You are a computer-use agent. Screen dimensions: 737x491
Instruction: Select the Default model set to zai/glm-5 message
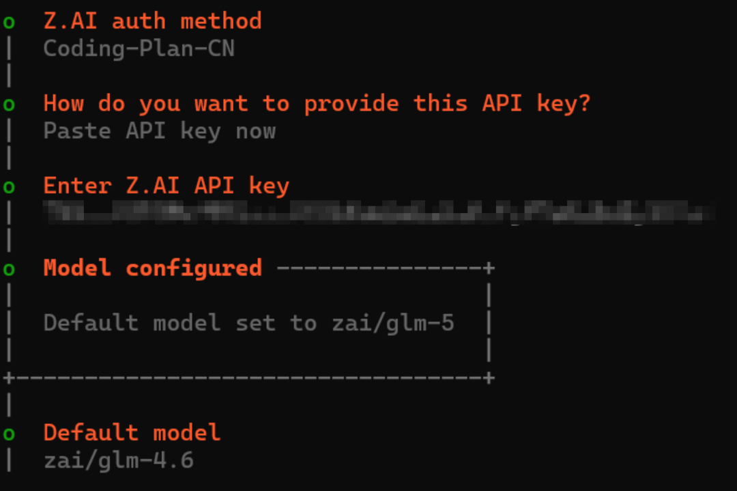click(x=248, y=323)
